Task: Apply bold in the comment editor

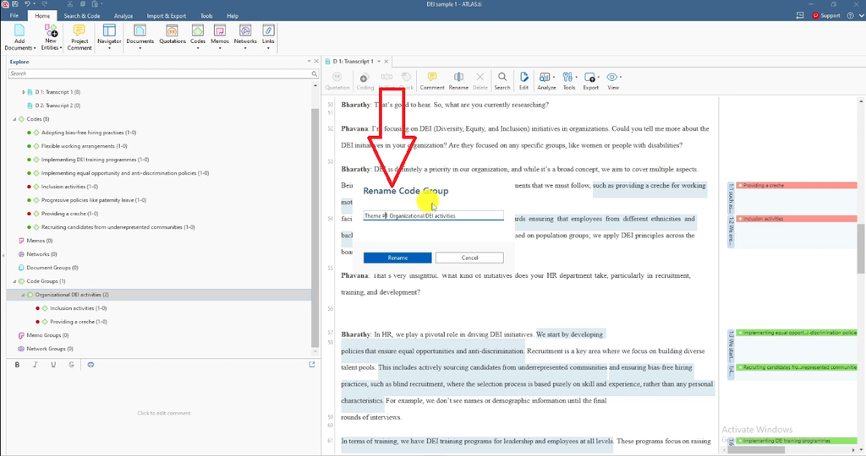Action: coord(17,365)
